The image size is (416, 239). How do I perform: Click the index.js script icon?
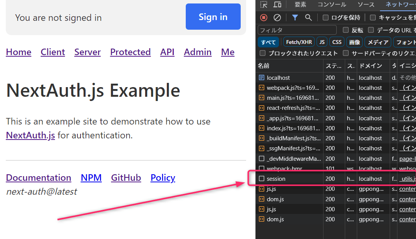click(262, 128)
